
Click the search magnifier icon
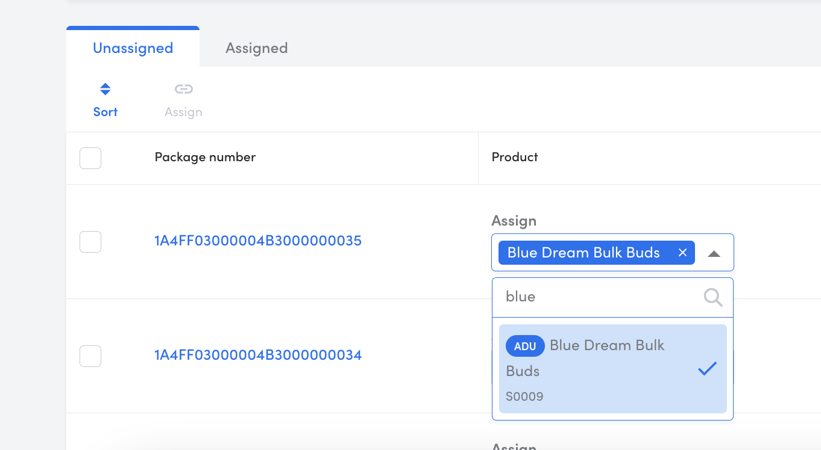713,297
